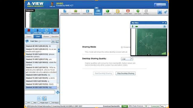
Task: Open My Video settings tools icon
Action: (x=164, y=27)
